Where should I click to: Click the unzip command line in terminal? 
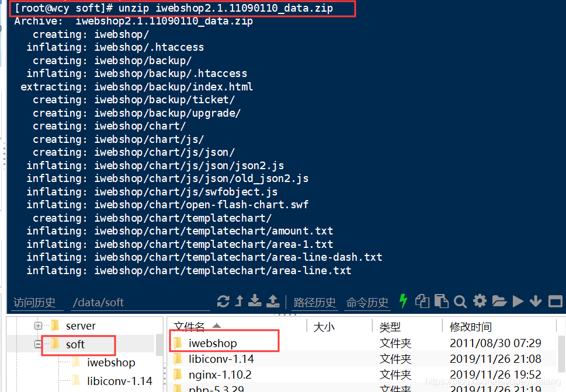point(174,8)
